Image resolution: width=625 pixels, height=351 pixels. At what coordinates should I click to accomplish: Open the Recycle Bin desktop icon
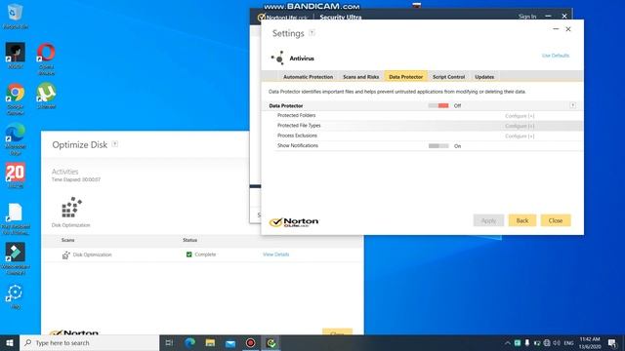tap(16, 16)
